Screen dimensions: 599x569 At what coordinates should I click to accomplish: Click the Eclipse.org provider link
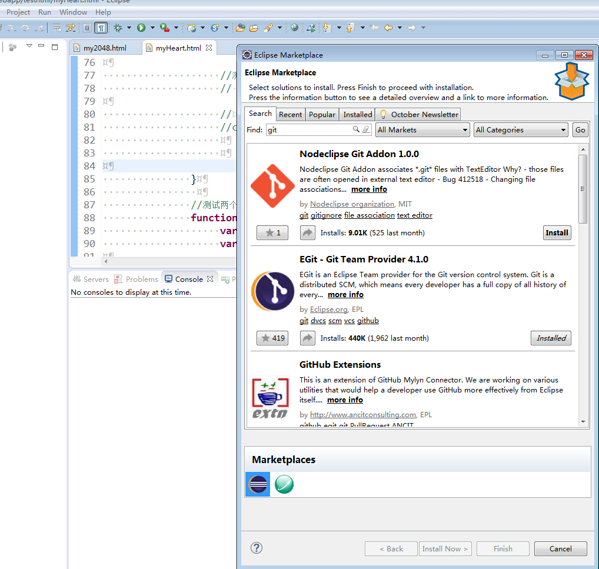coord(328,310)
